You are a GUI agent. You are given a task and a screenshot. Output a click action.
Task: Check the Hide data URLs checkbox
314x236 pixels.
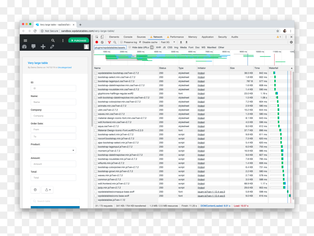pos(130,47)
